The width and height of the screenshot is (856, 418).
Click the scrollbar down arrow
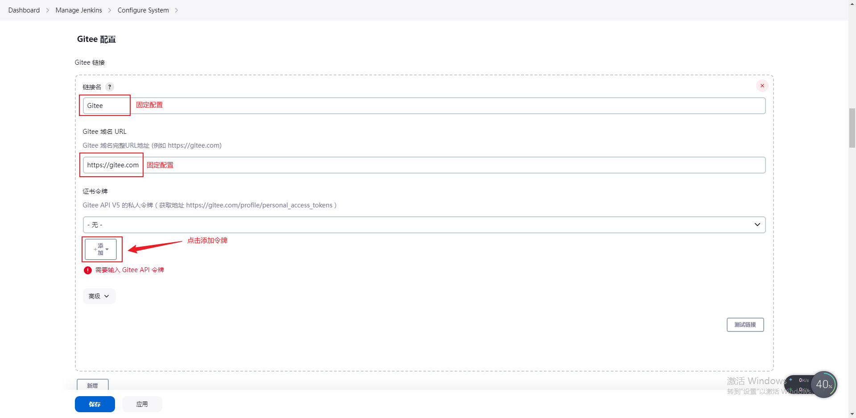[x=852, y=414]
